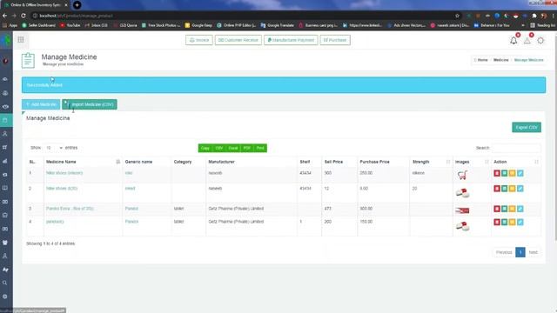Click the search magnifier icon in left sidebar
The image size is (557, 313).
click(x=5, y=283)
